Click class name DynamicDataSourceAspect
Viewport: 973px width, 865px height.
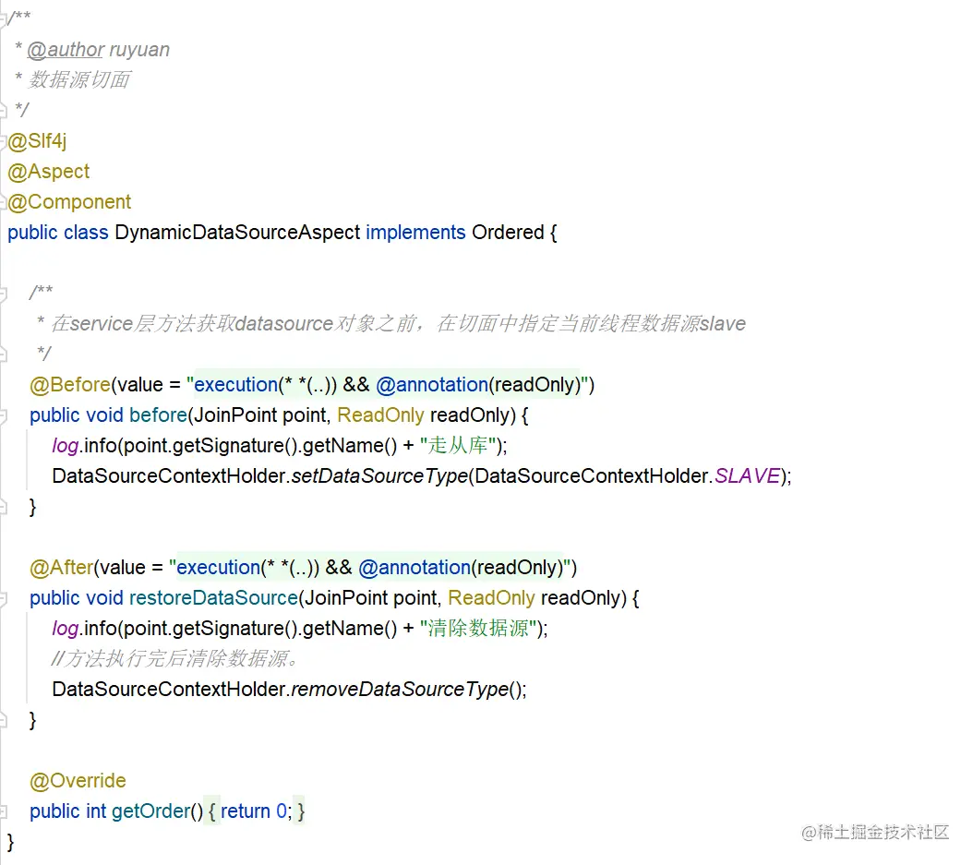[237, 232]
